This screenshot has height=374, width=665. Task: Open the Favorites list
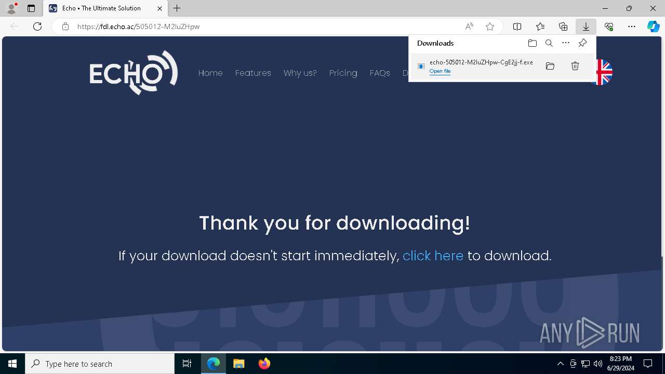point(540,26)
